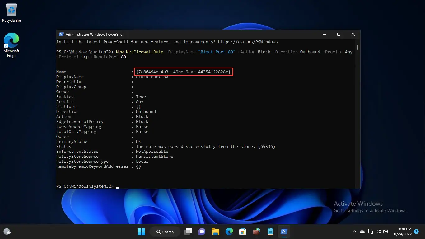Open the Windows Start menu
This screenshot has height=239, width=425.
(x=141, y=232)
